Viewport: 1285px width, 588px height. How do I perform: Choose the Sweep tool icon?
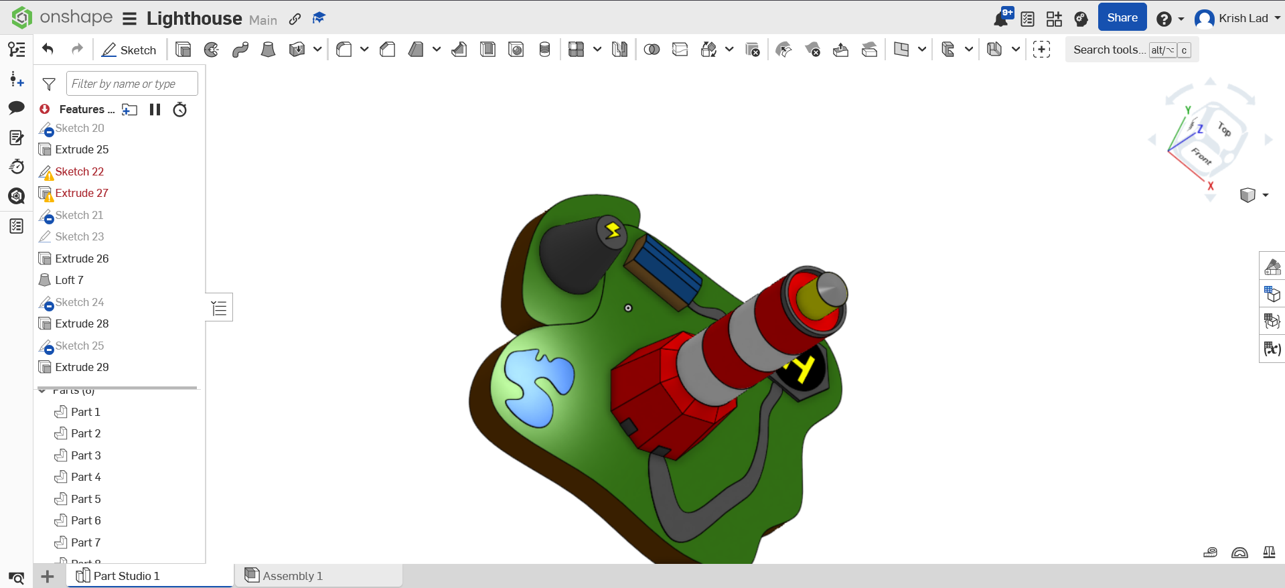pyautogui.click(x=240, y=50)
